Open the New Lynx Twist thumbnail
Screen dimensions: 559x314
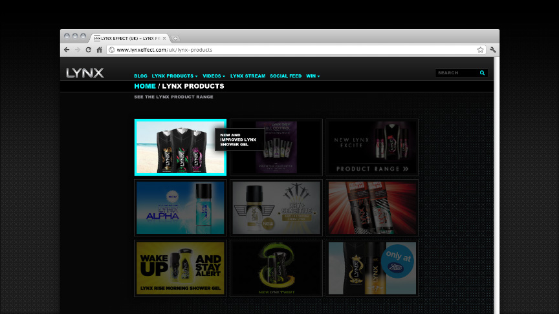click(276, 268)
